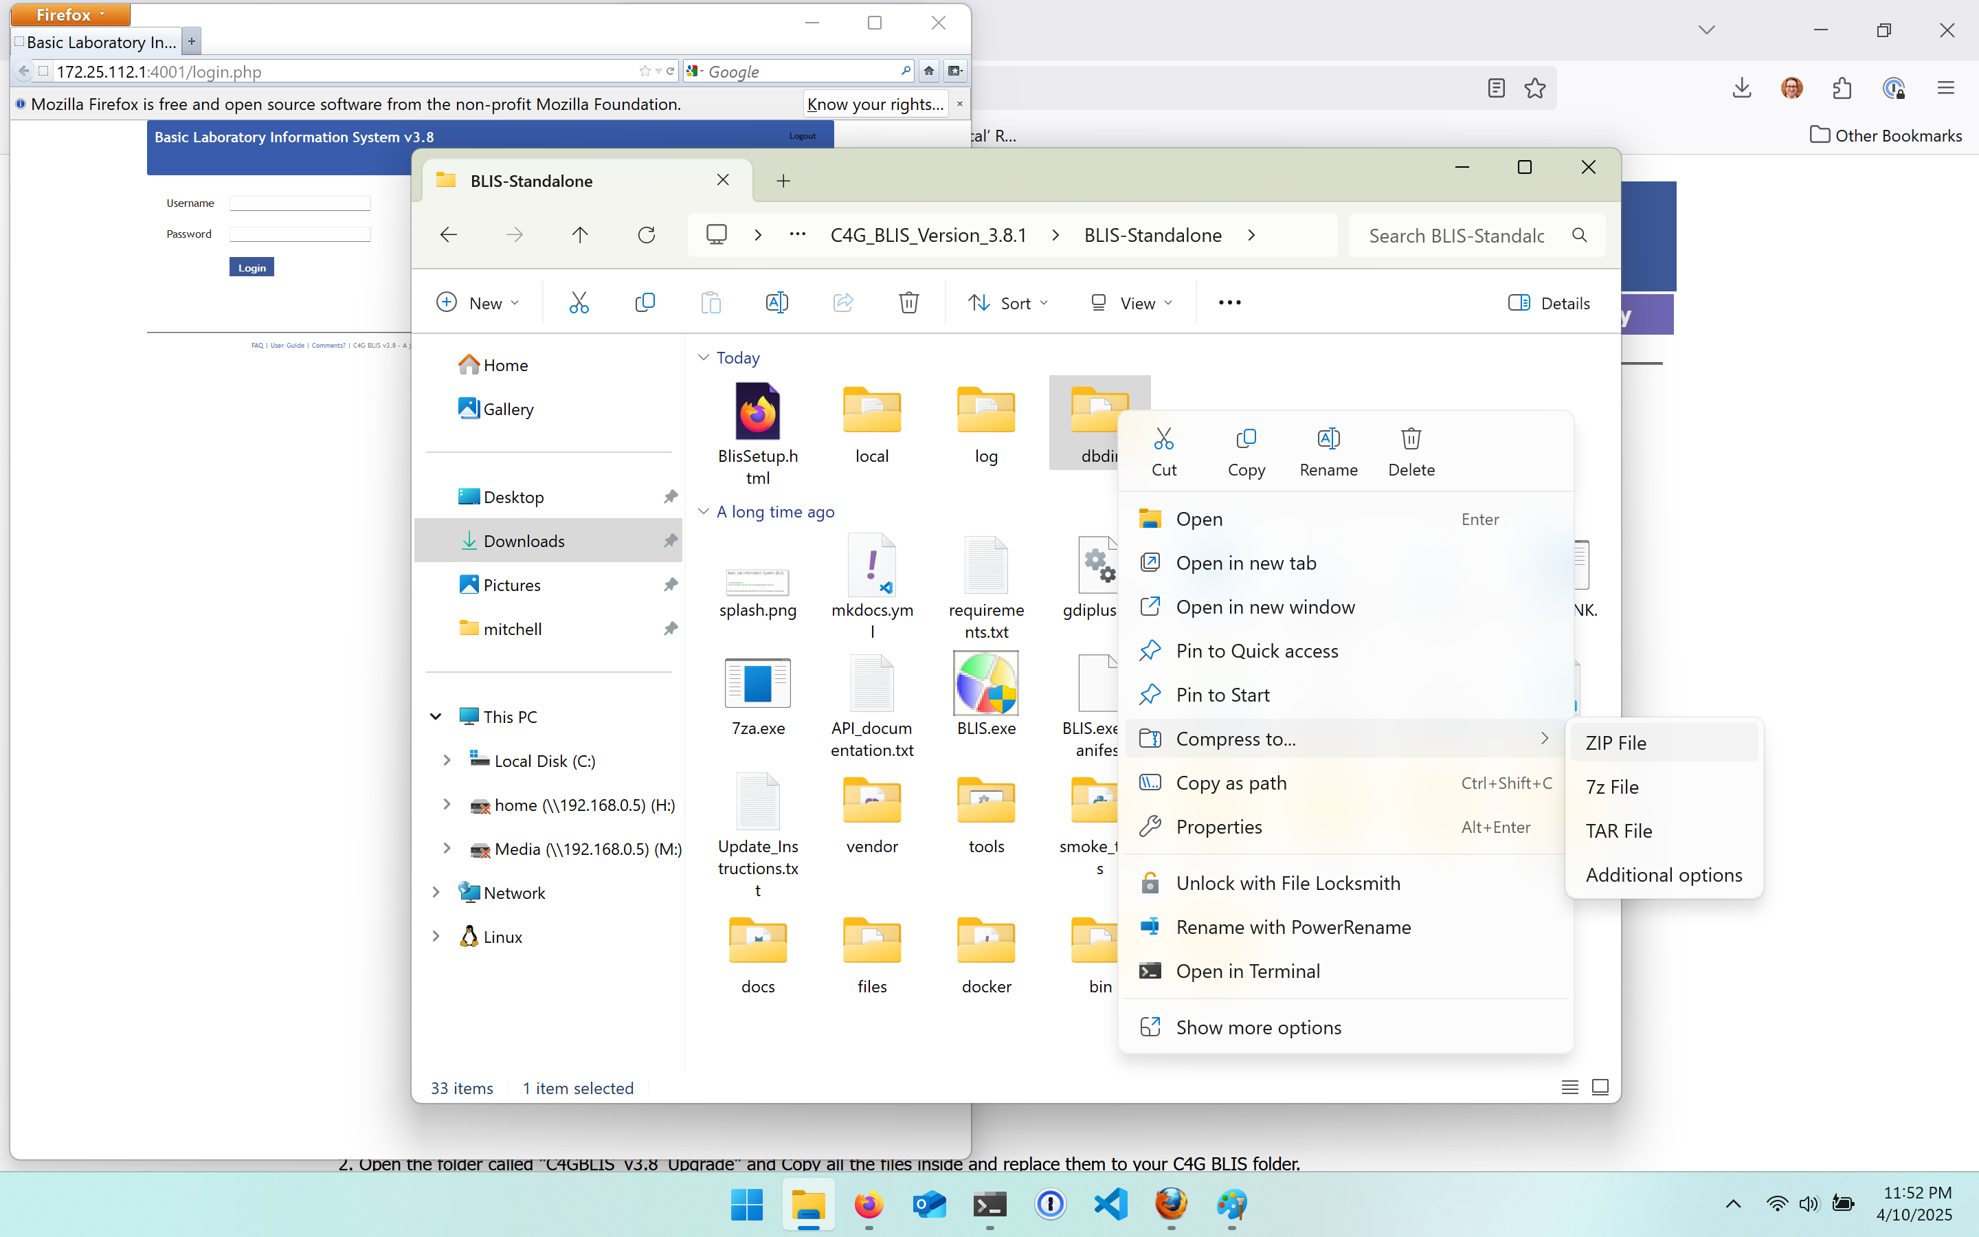Choose 7z File from Compress submenu
The image size is (1979, 1237).
pyautogui.click(x=1664, y=787)
